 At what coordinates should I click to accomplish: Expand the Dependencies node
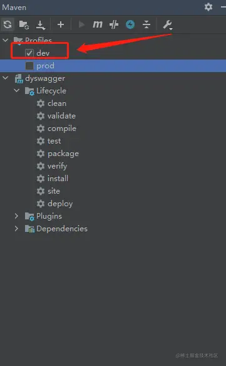point(16,229)
